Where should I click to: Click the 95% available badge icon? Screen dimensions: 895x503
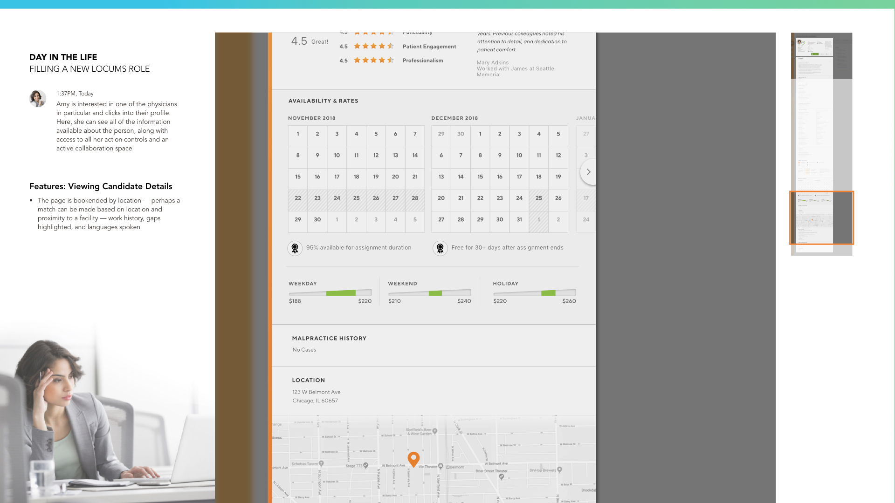pyautogui.click(x=295, y=248)
